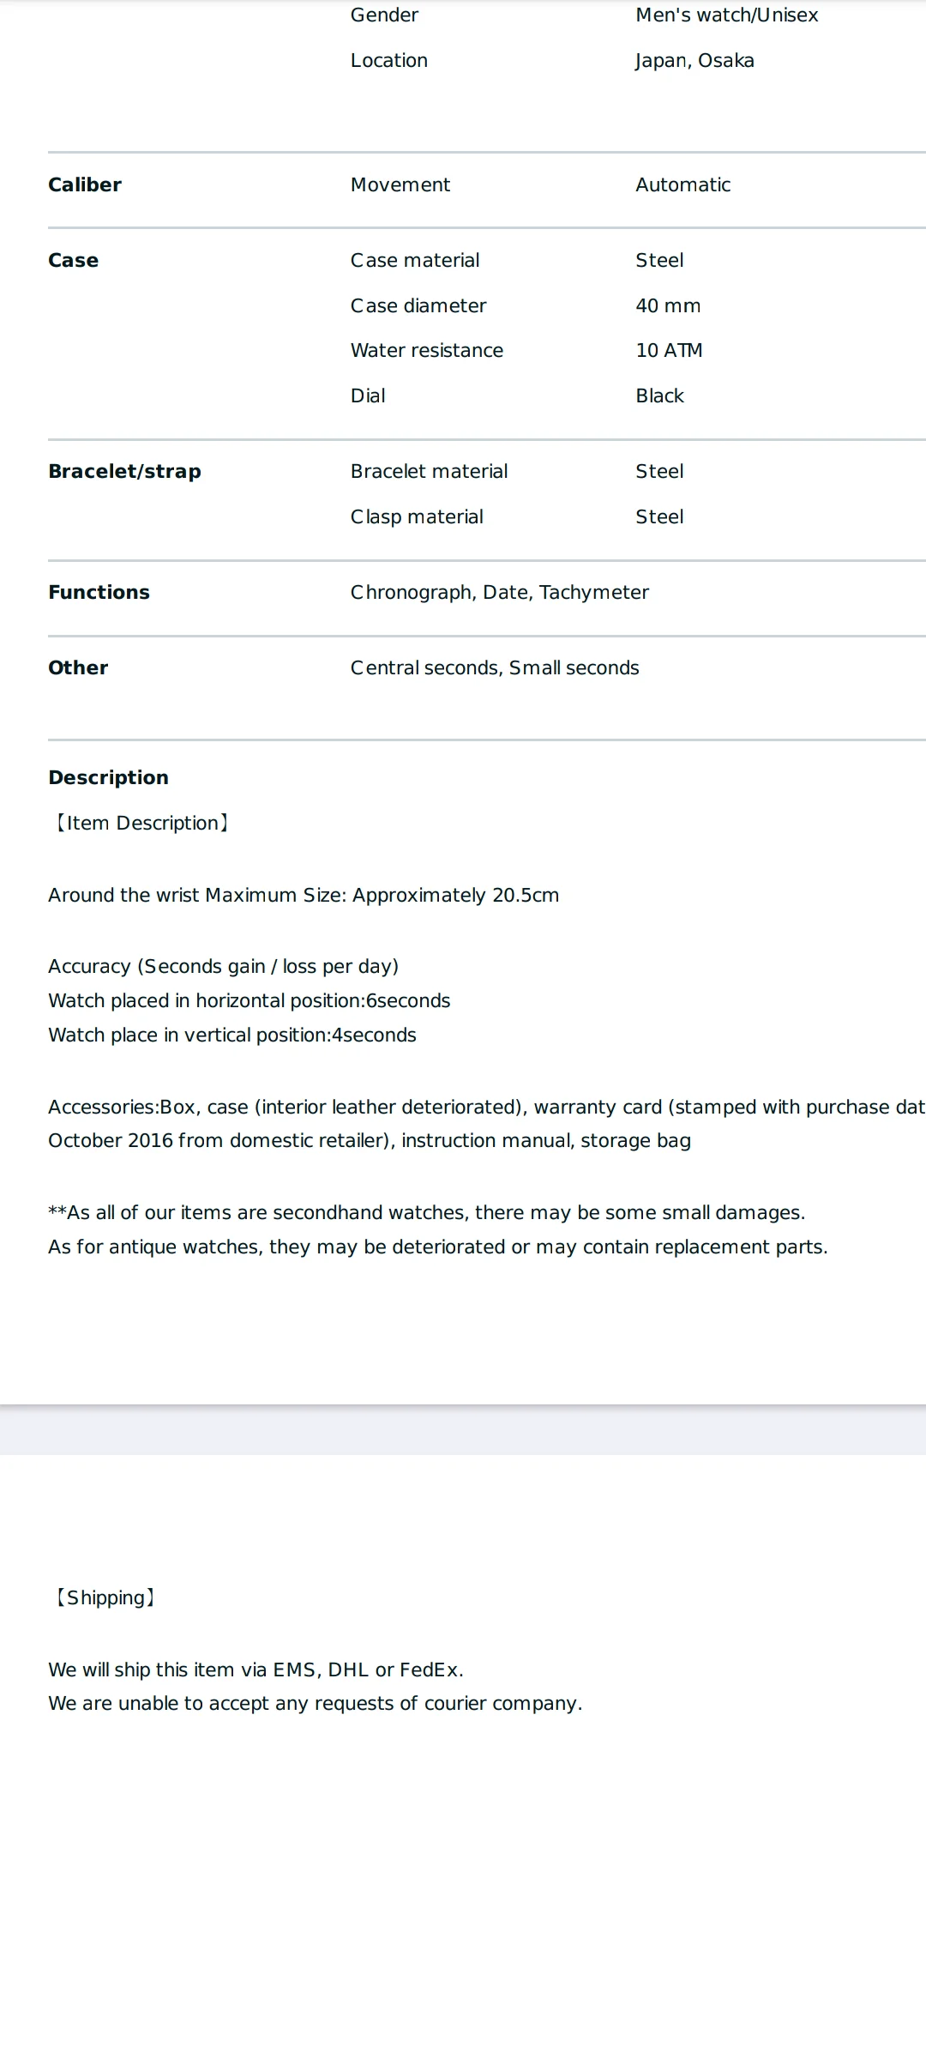926x2059 pixels.
Task: Select the '40 mm' diameter value
Action: pyautogui.click(x=668, y=305)
